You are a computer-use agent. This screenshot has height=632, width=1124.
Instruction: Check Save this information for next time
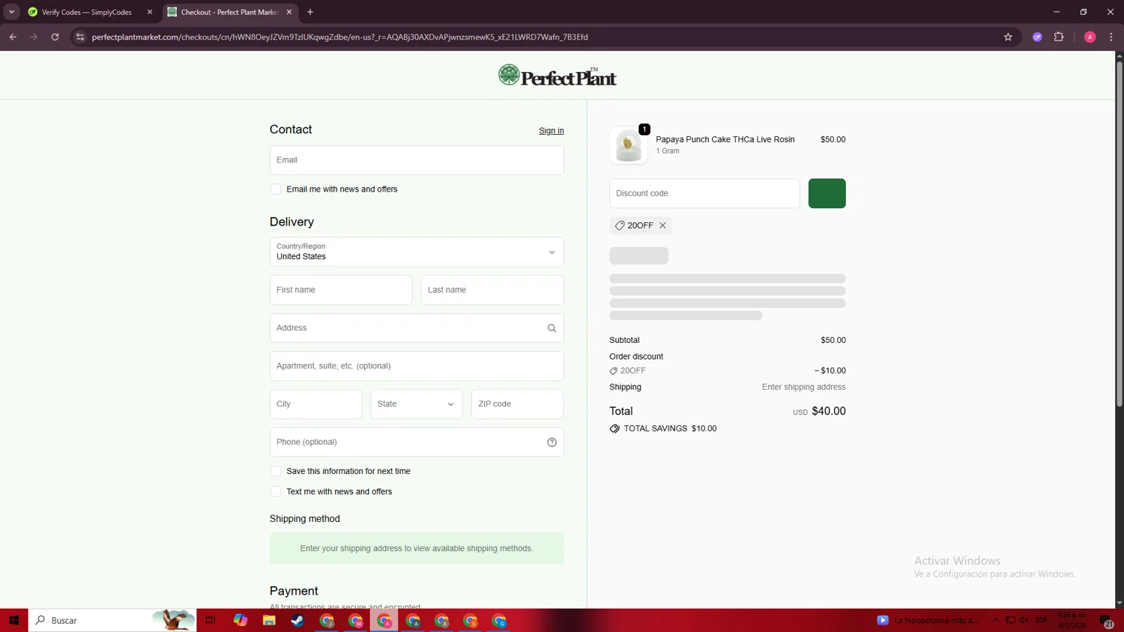276,471
